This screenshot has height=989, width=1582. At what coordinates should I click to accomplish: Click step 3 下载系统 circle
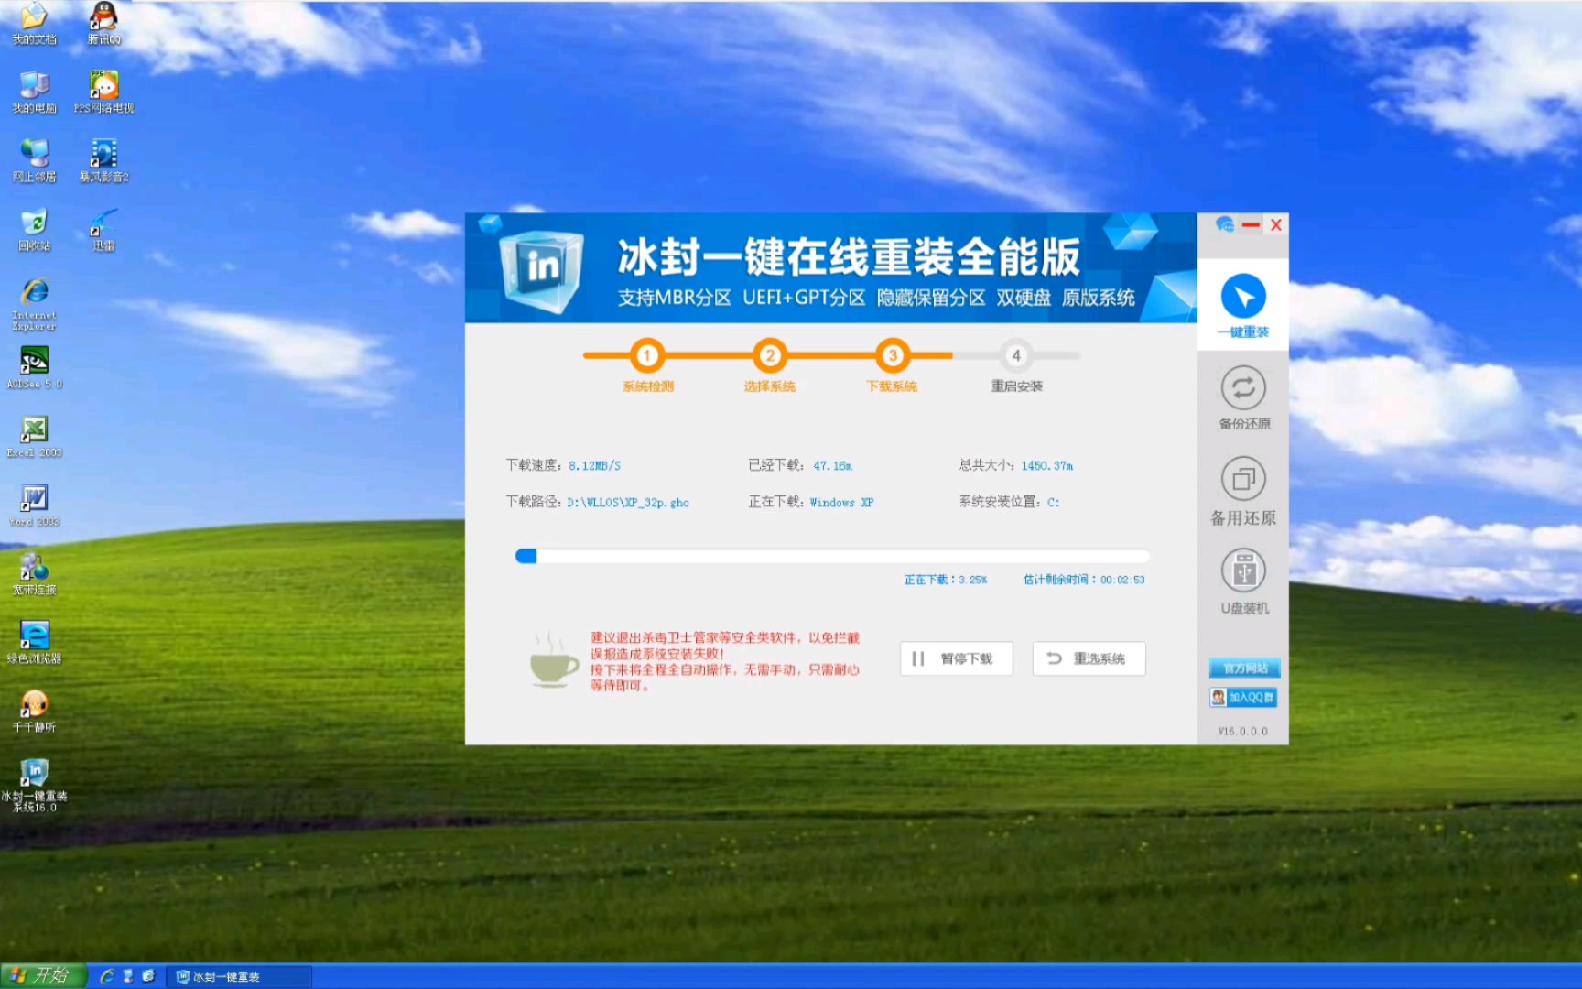point(892,355)
